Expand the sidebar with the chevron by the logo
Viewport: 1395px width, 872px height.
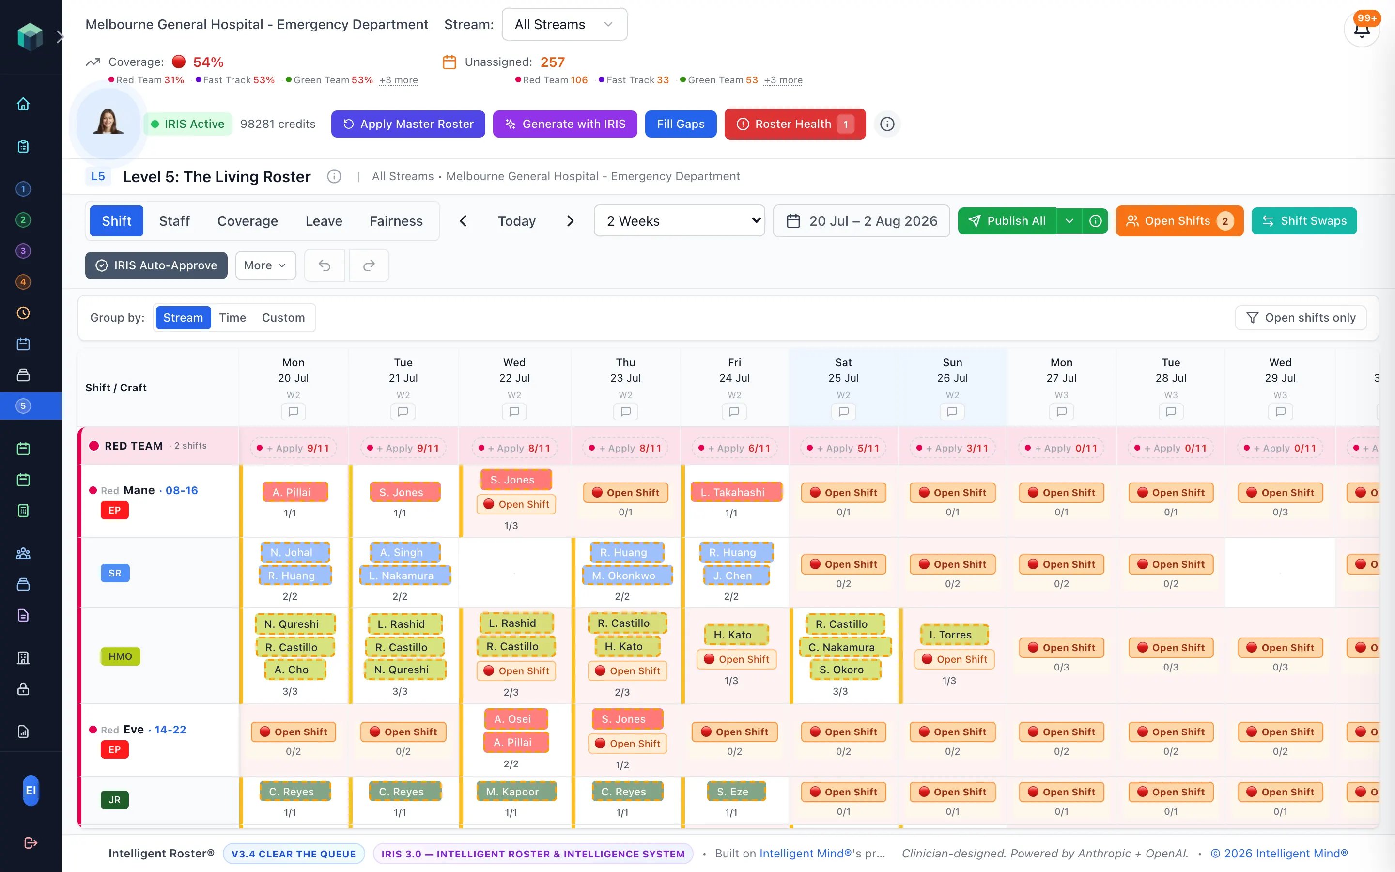(60, 37)
